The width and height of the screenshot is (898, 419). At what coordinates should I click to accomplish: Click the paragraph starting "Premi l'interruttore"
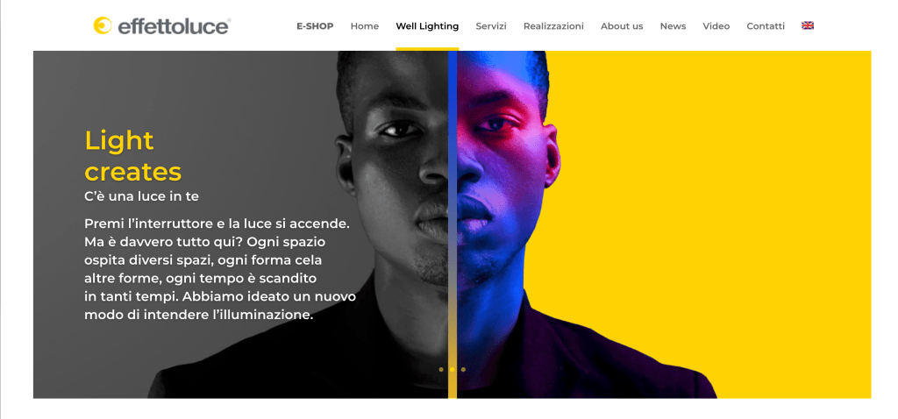point(220,269)
